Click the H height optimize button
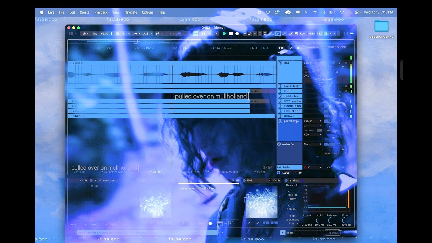The height and width of the screenshot is (243, 432). [296, 173]
